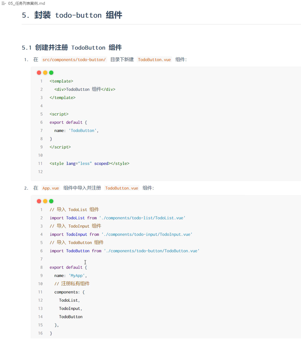Click inline code TodoButton.vue in step 2
301x340 pixels.
(x=122, y=188)
